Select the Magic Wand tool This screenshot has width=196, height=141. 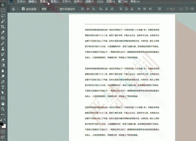(3, 21)
